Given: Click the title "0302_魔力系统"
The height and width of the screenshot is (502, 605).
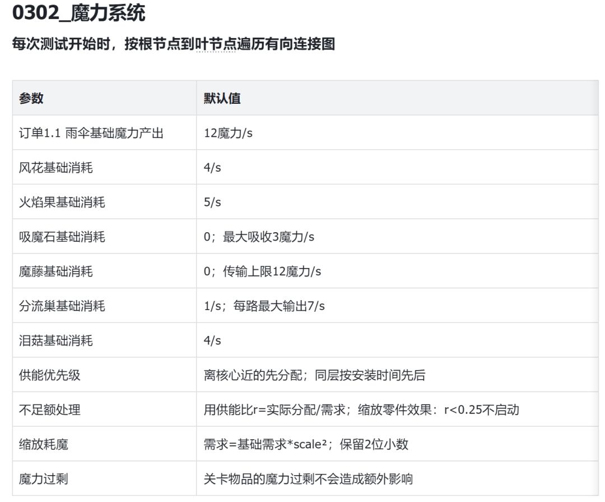Looking at the screenshot, I should coord(79,12).
